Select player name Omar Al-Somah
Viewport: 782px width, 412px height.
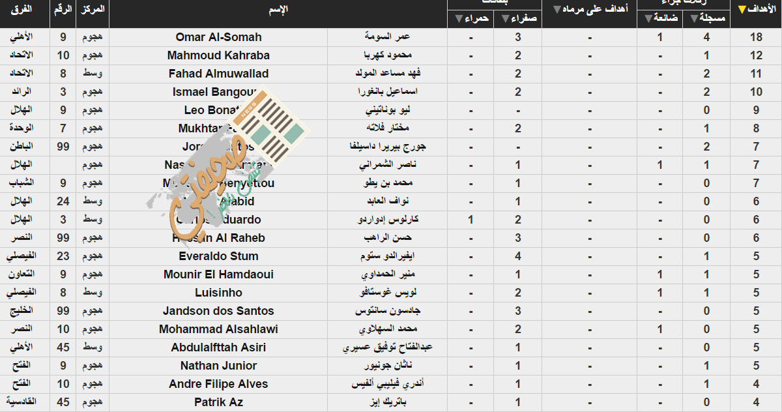coord(218,37)
